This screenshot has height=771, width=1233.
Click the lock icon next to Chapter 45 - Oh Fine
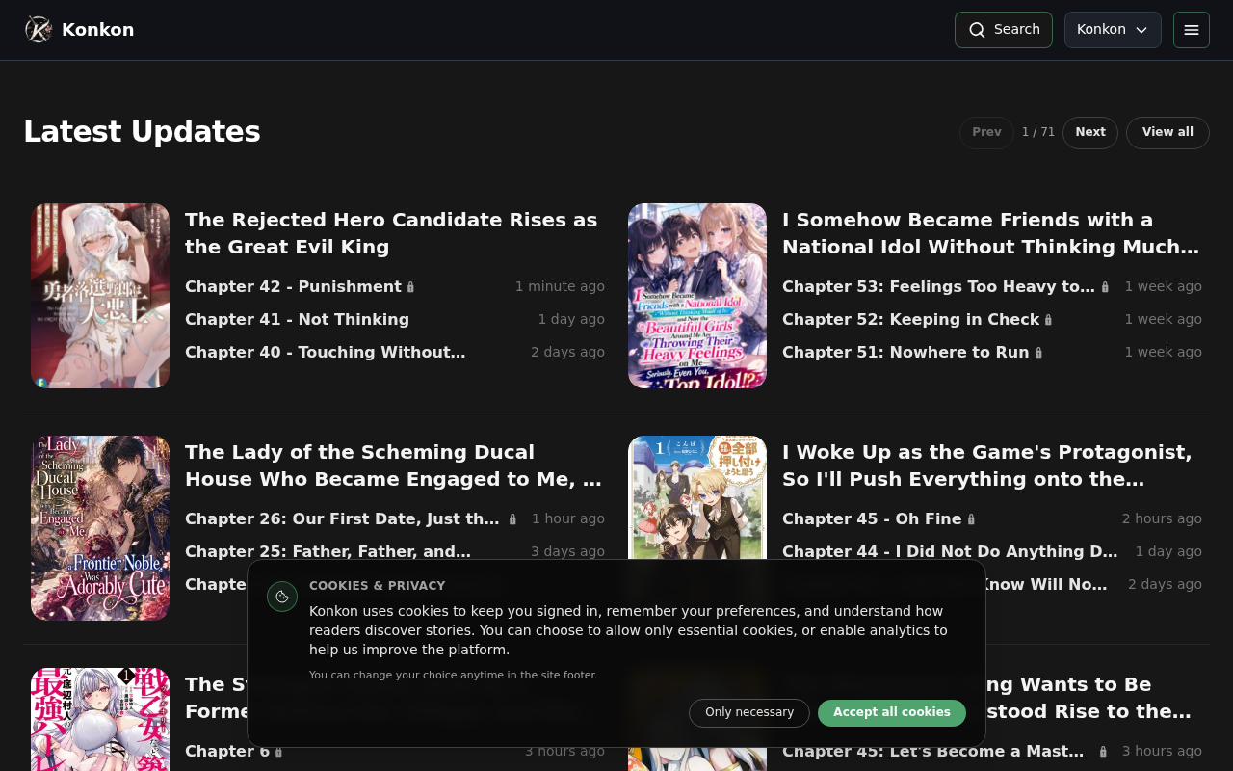(971, 519)
